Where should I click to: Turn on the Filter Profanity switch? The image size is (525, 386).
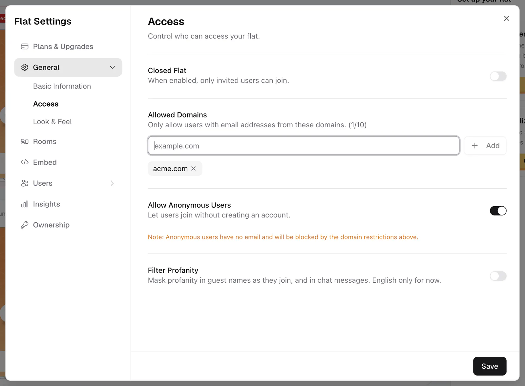pos(498,276)
